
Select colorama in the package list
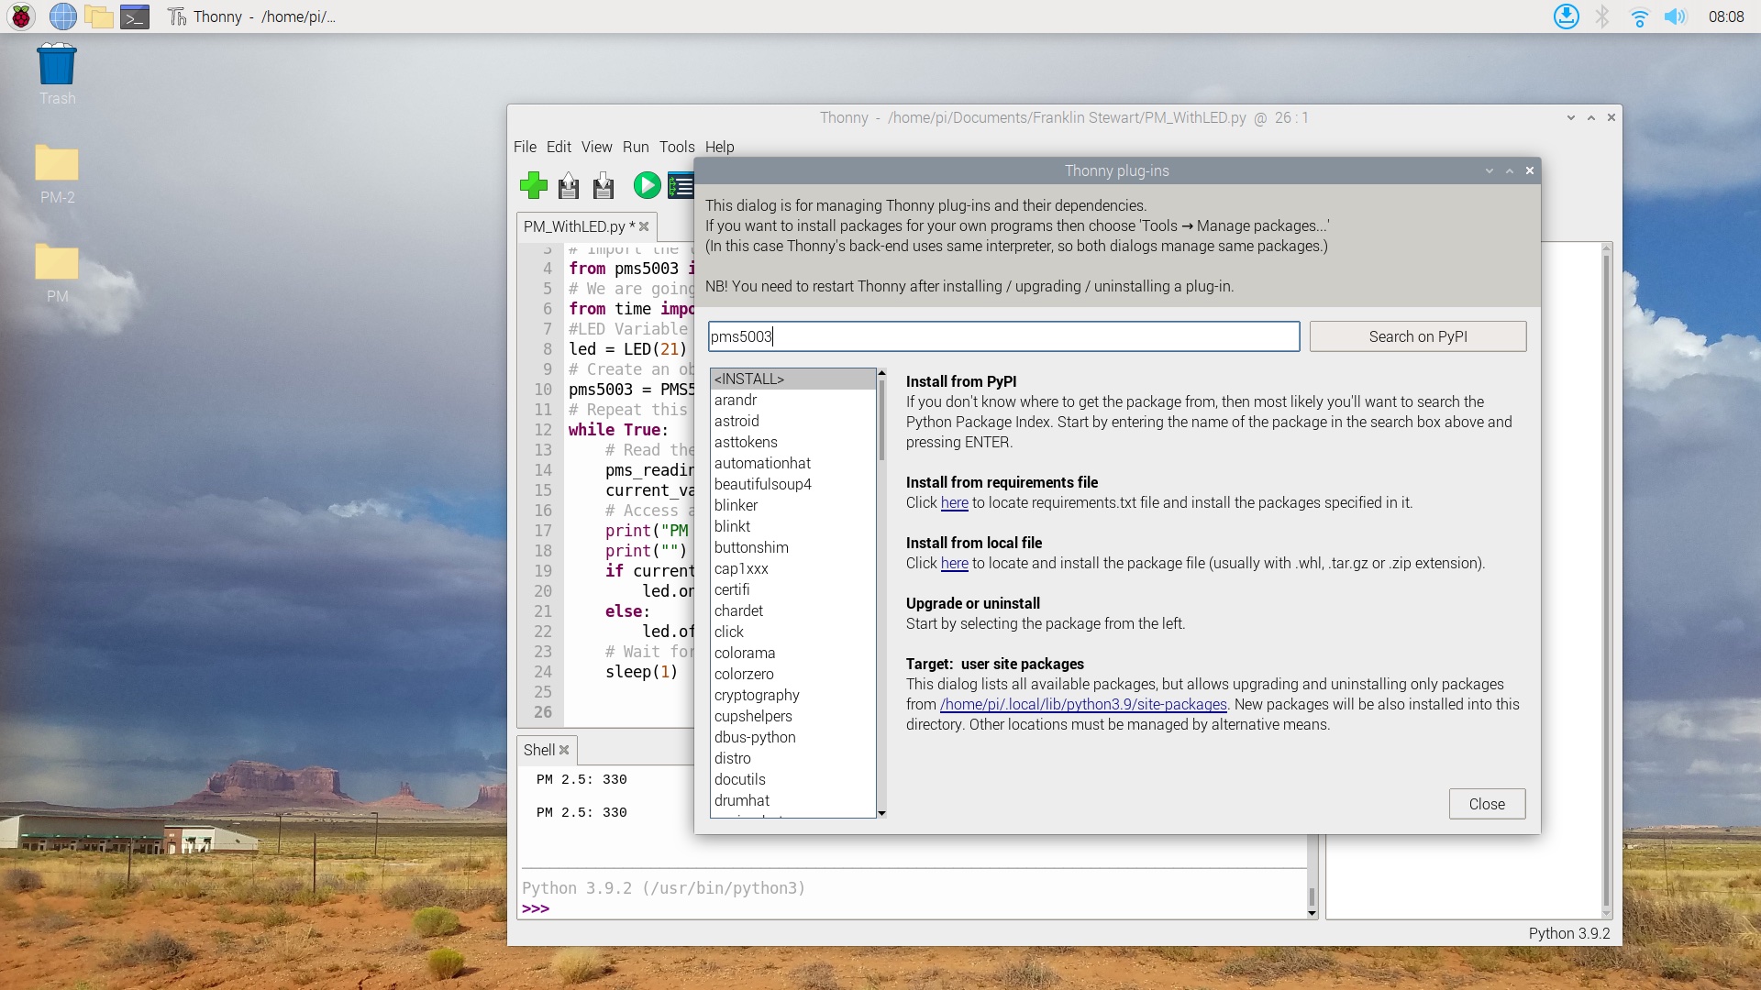tap(793, 653)
